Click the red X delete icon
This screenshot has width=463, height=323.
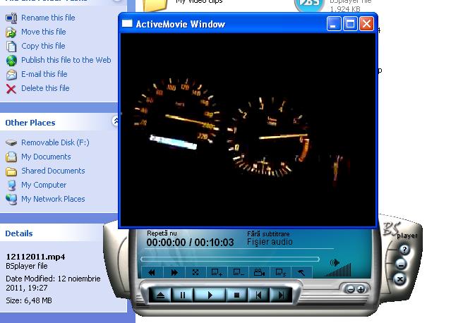pos(11,89)
